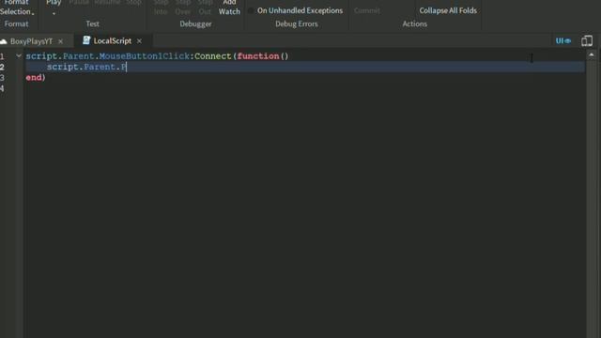This screenshot has height=338, width=601.
Task: Click the word function in line 1
Action: [x=258, y=56]
